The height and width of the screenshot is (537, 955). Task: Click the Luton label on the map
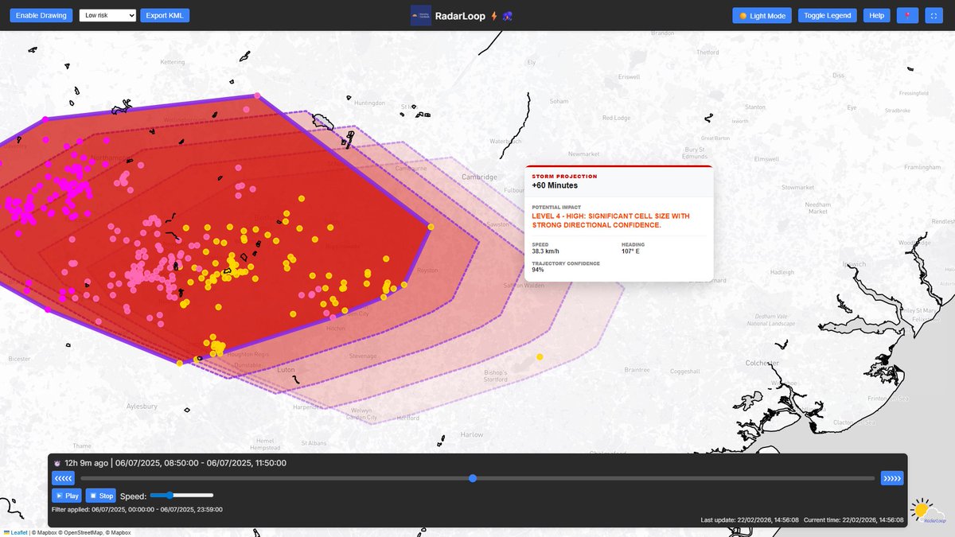tap(286, 371)
